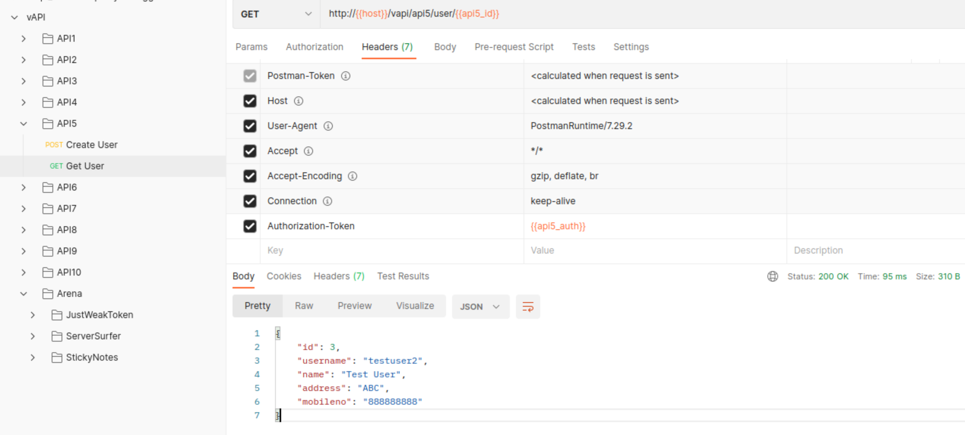Uncheck the Authorization-Token header checkbox

(250, 226)
